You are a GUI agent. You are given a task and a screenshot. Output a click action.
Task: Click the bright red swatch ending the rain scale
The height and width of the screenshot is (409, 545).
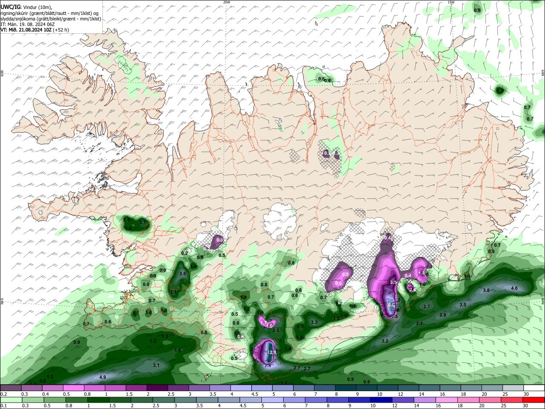coord(534,400)
